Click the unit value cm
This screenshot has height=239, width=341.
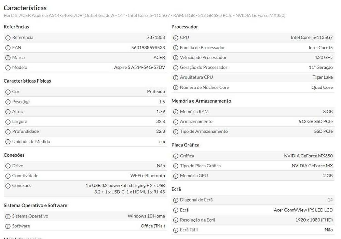(162, 142)
